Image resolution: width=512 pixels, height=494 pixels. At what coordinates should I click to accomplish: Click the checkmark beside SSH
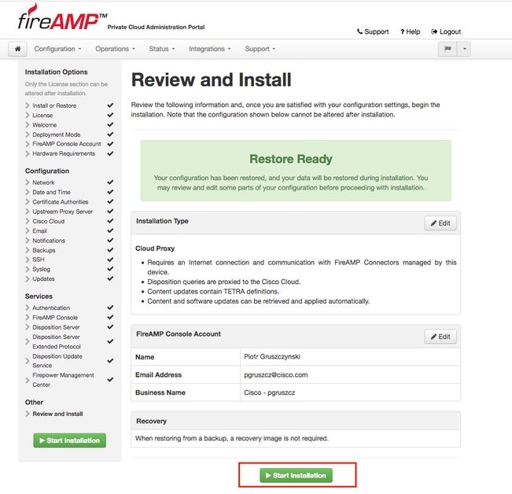[110, 260]
